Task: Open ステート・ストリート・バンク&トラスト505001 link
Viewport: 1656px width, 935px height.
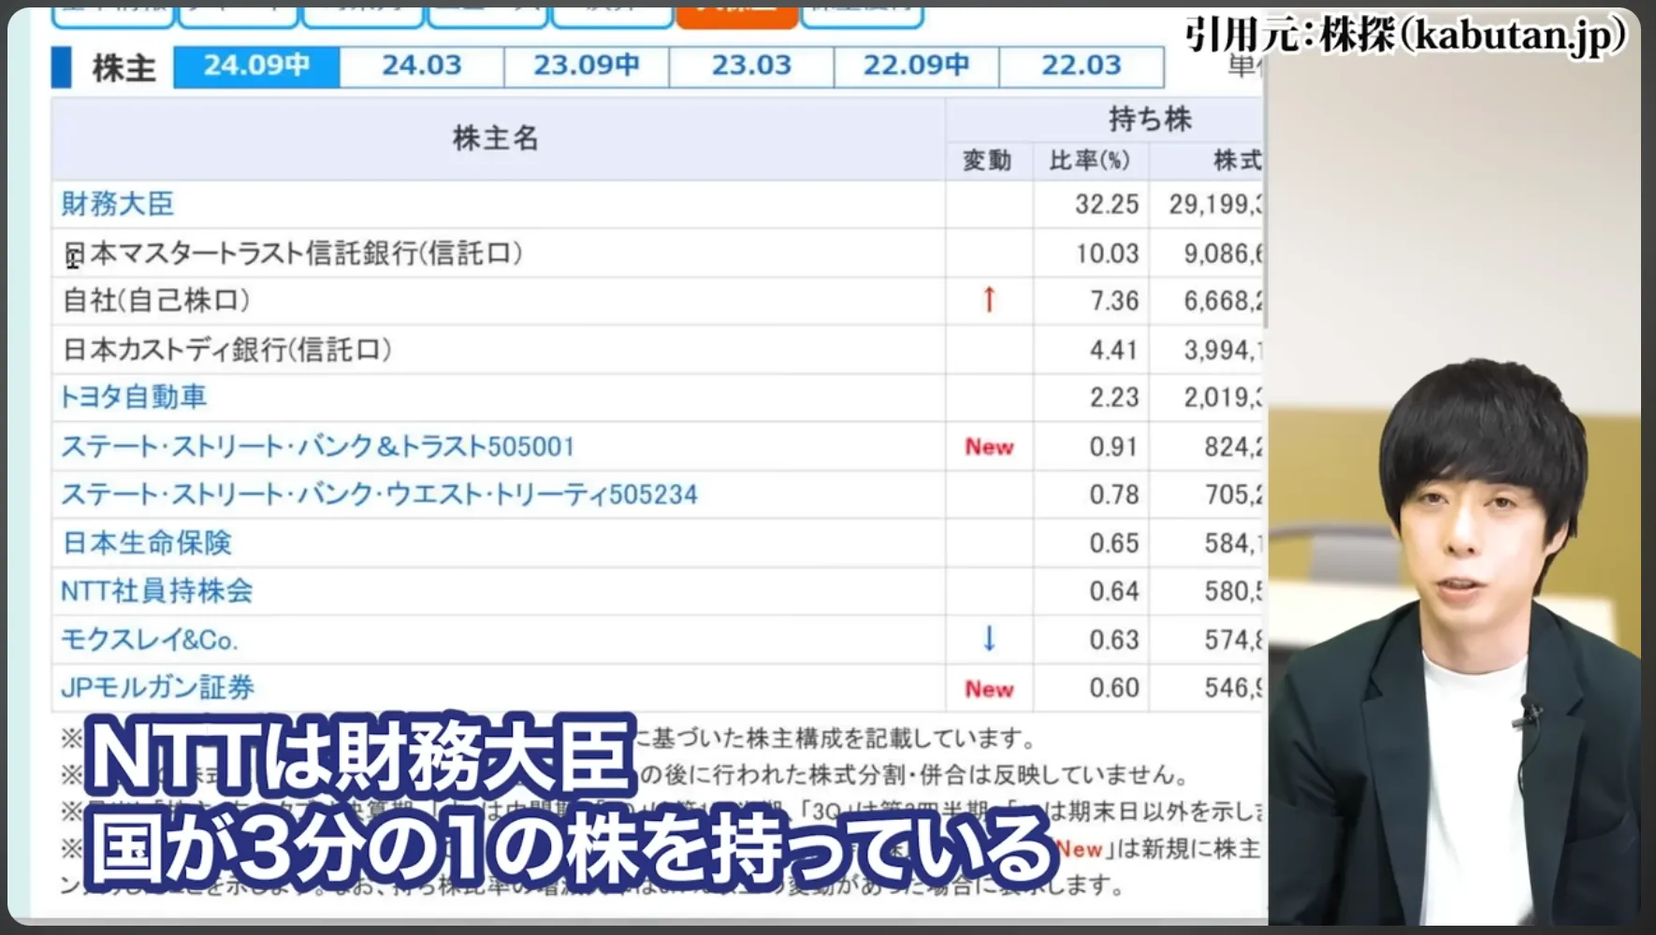Action: click(317, 446)
